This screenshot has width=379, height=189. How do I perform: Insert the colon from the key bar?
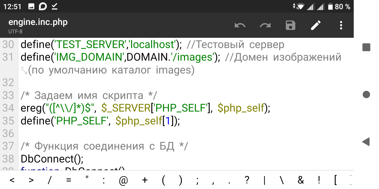point(104,180)
